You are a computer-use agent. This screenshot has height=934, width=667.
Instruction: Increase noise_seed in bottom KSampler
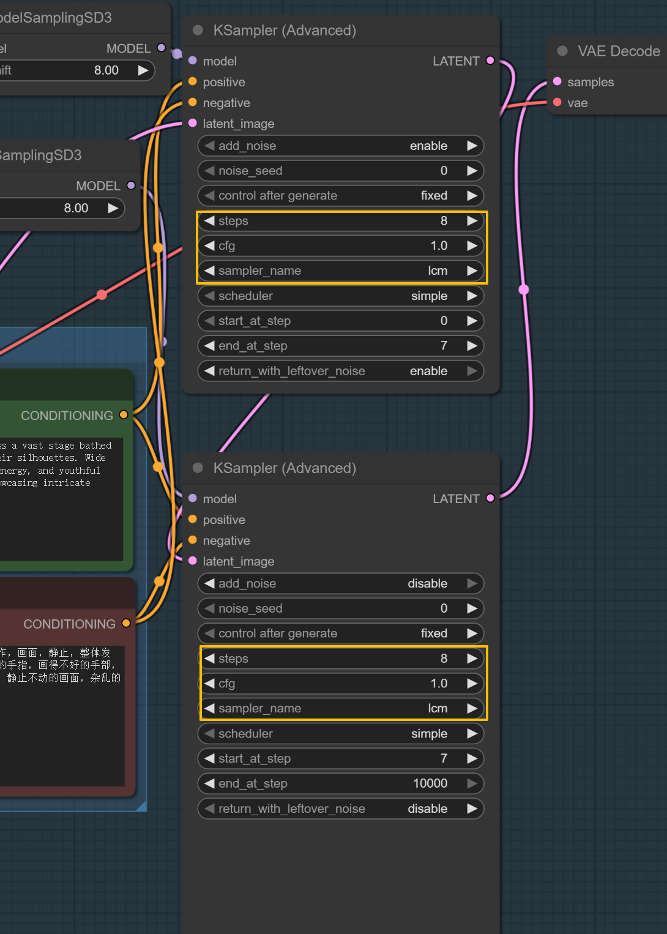(x=472, y=608)
